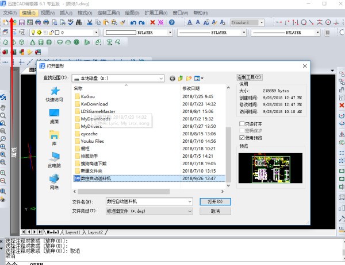Viewport: 345px width, 265px height.
Task: Select the KwDownload folder in list
Action: pyautogui.click(x=95, y=104)
